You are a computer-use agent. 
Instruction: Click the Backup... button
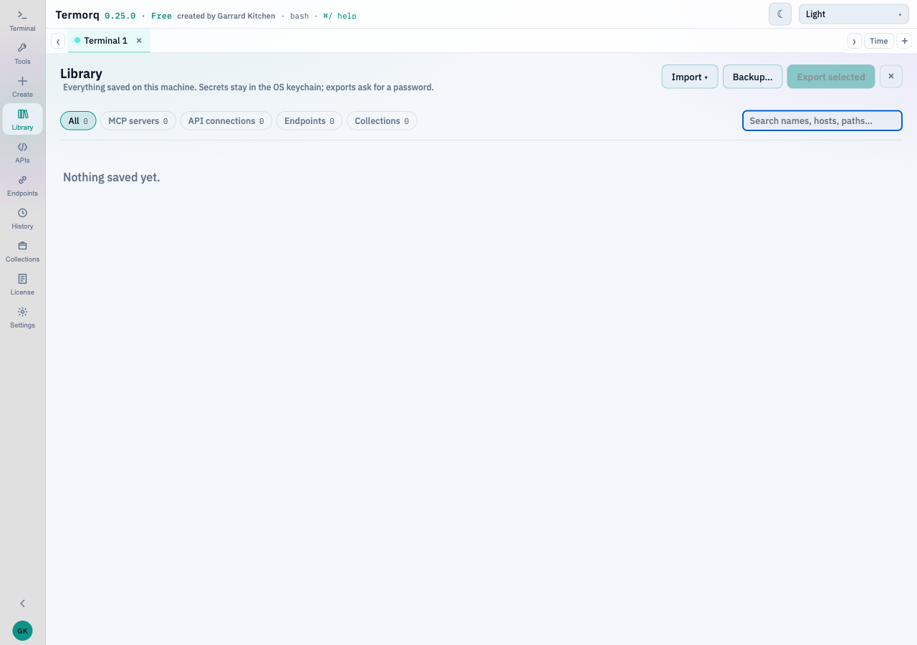(752, 77)
